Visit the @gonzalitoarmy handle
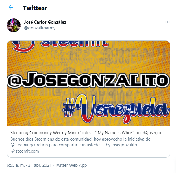The width and height of the screenshot is (176, 174). (x=40, y=28)
